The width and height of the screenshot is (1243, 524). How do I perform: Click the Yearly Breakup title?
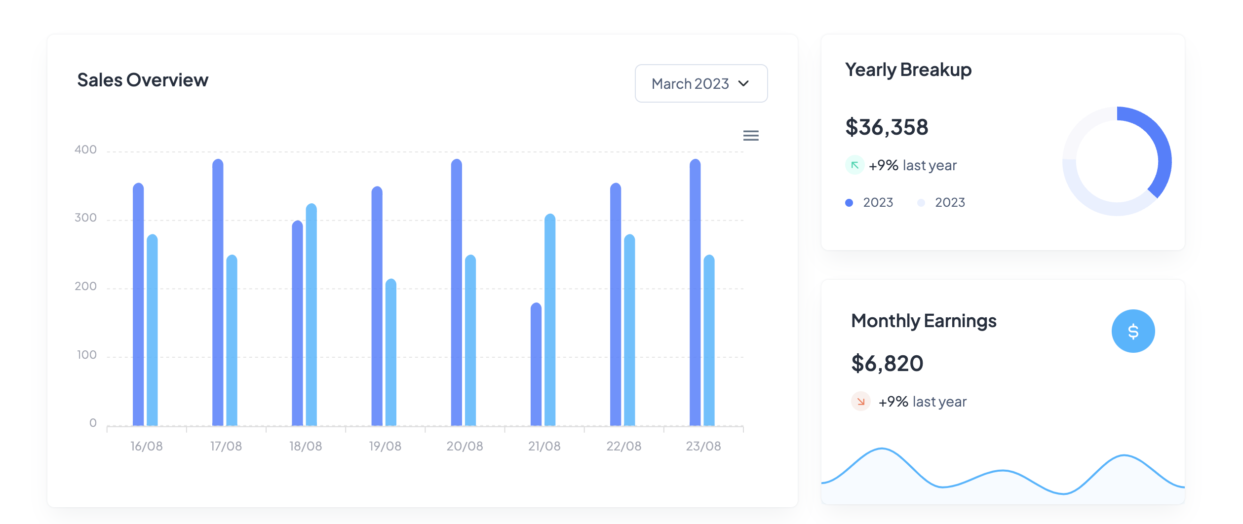[908, 70]
